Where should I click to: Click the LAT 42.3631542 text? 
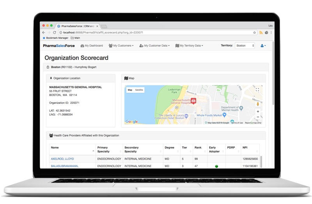pyautogui.click(x=60, y=111)
